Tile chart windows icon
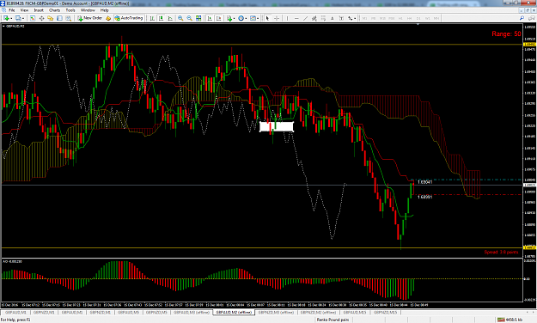Screen dimensions: 537x323 click(x=198, y=18)
